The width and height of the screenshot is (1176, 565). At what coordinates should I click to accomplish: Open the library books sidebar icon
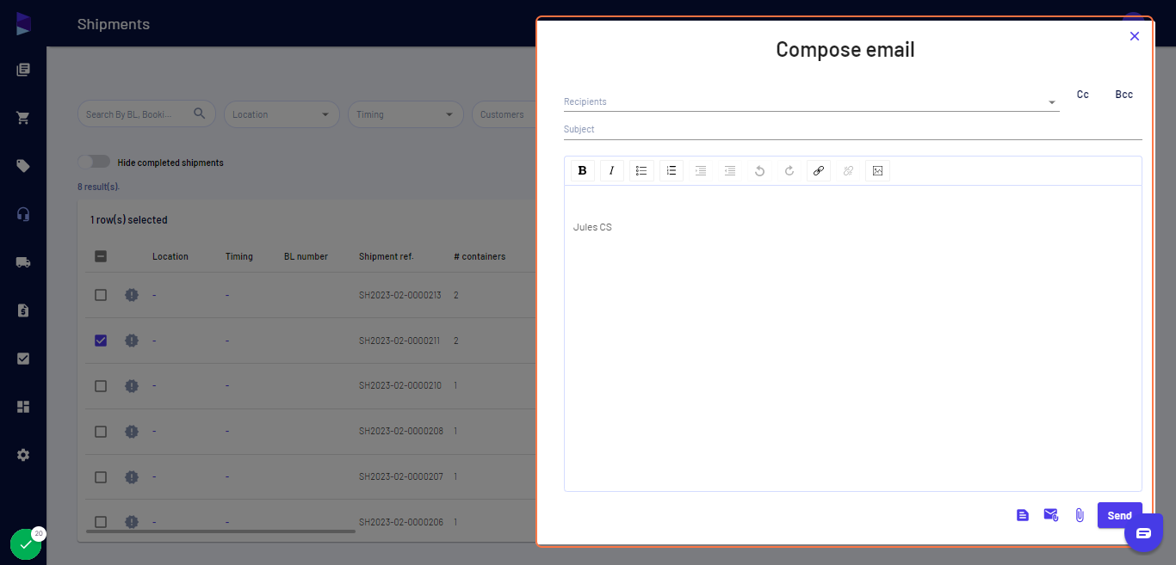click(x=23, y=70)
